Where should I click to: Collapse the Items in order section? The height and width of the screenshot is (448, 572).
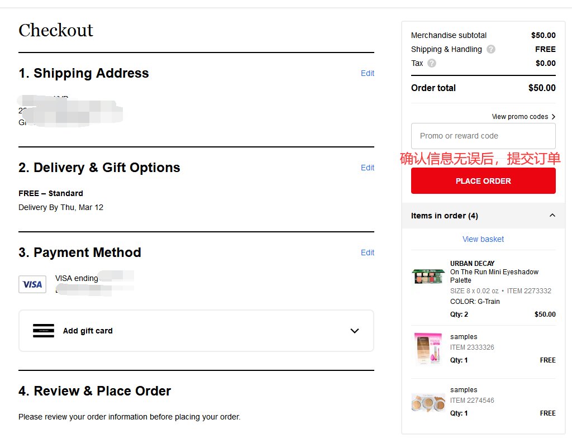[552, 215]
